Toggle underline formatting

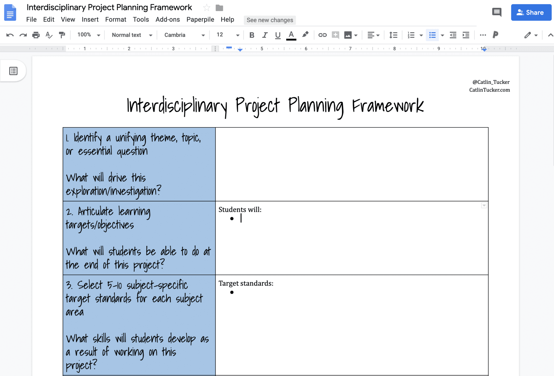[x=278, y=35]
